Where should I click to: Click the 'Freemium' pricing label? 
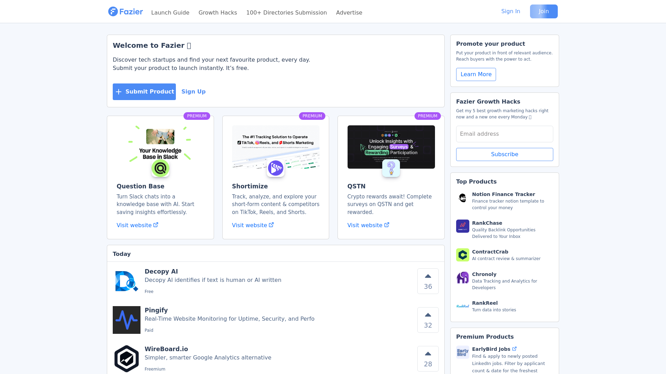(155, 369)
